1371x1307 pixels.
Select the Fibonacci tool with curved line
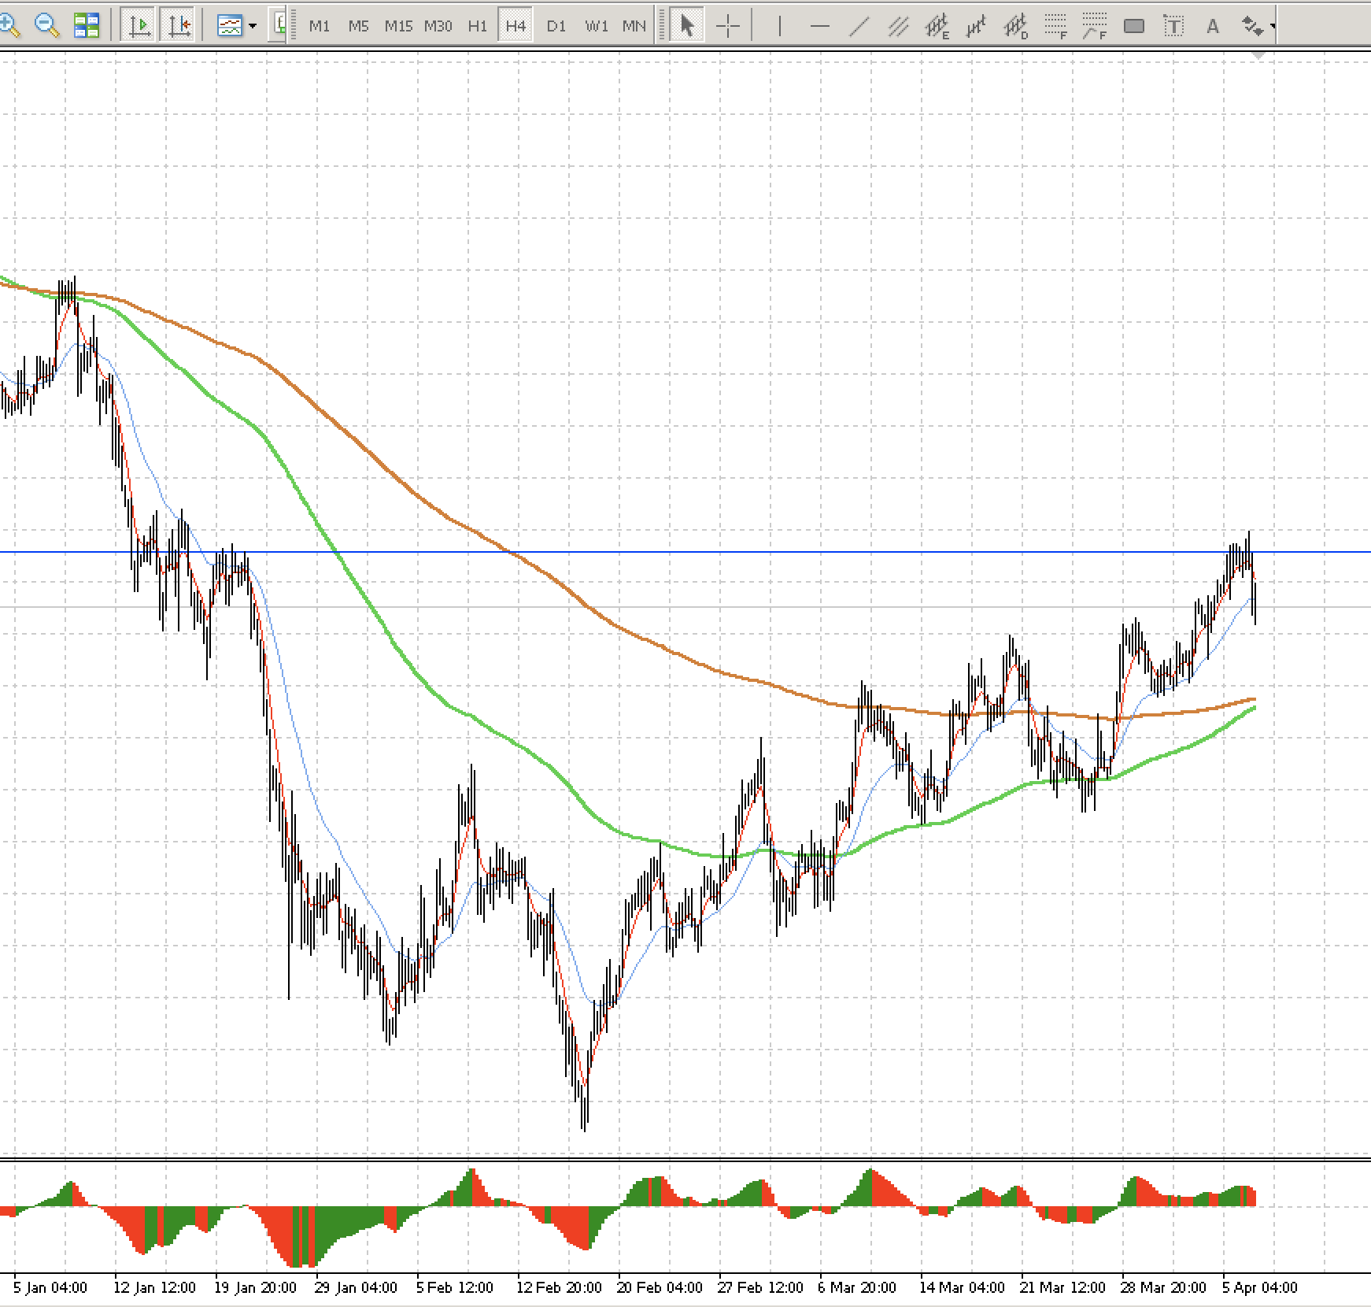pyautogui.click(x=1095, y=27)
